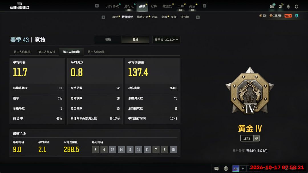
Task: Open the pass/event icon with green diamond badge
Action: 272,6
